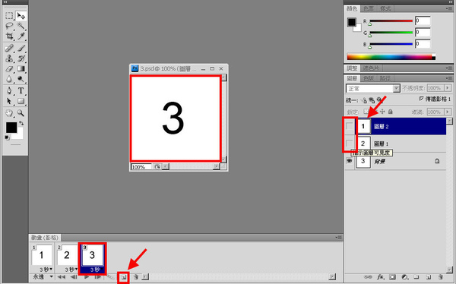Select the Gradient tool
This screenshot has height=284, width=456.
tap(21, 68)
